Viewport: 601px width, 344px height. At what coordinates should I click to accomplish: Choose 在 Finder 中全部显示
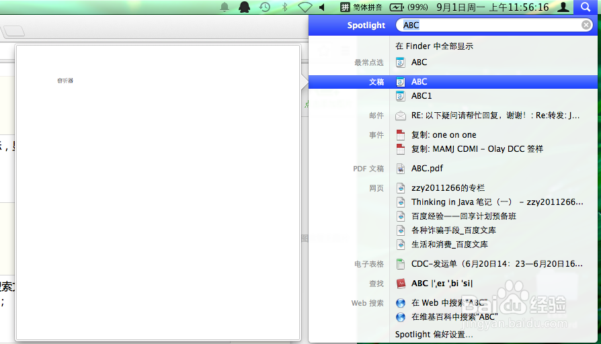[434, 46]
